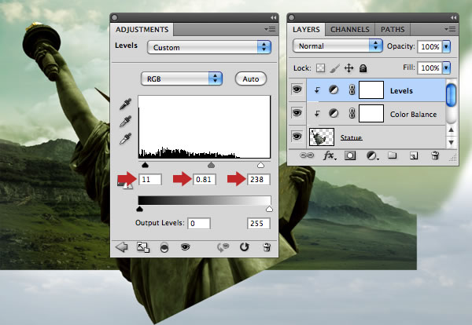Screen dimensions: 472x325
Task: Click the midtone input field showing 0.81
Action: click(205, 179)
